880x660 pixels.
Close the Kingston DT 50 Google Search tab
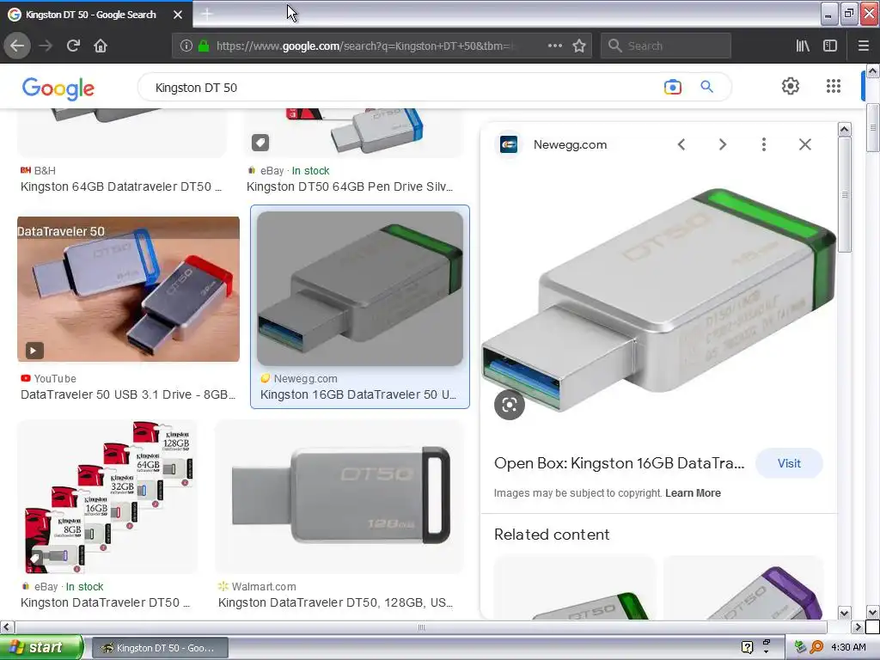click(x=178, y=15)
